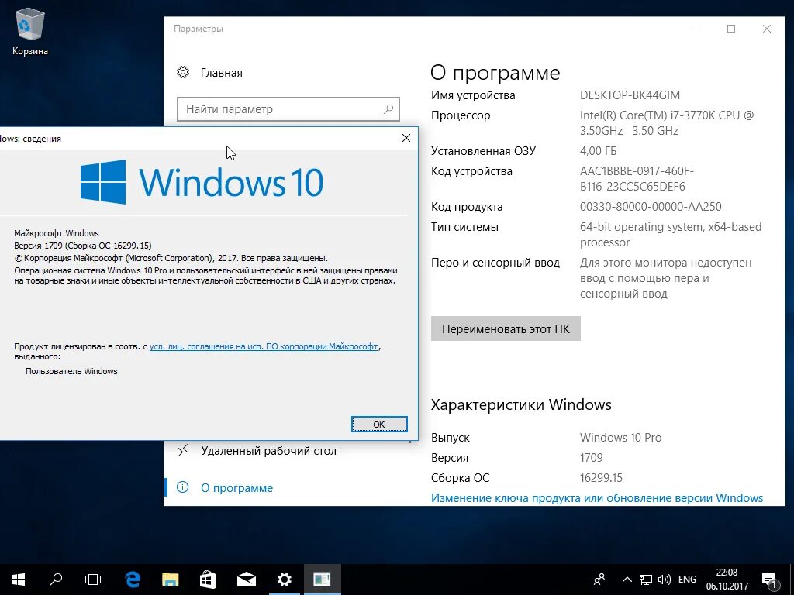This screenshot has height=595, width=794.
Task: Select О программе in Settings sidebar
Action: coord(236,488)
